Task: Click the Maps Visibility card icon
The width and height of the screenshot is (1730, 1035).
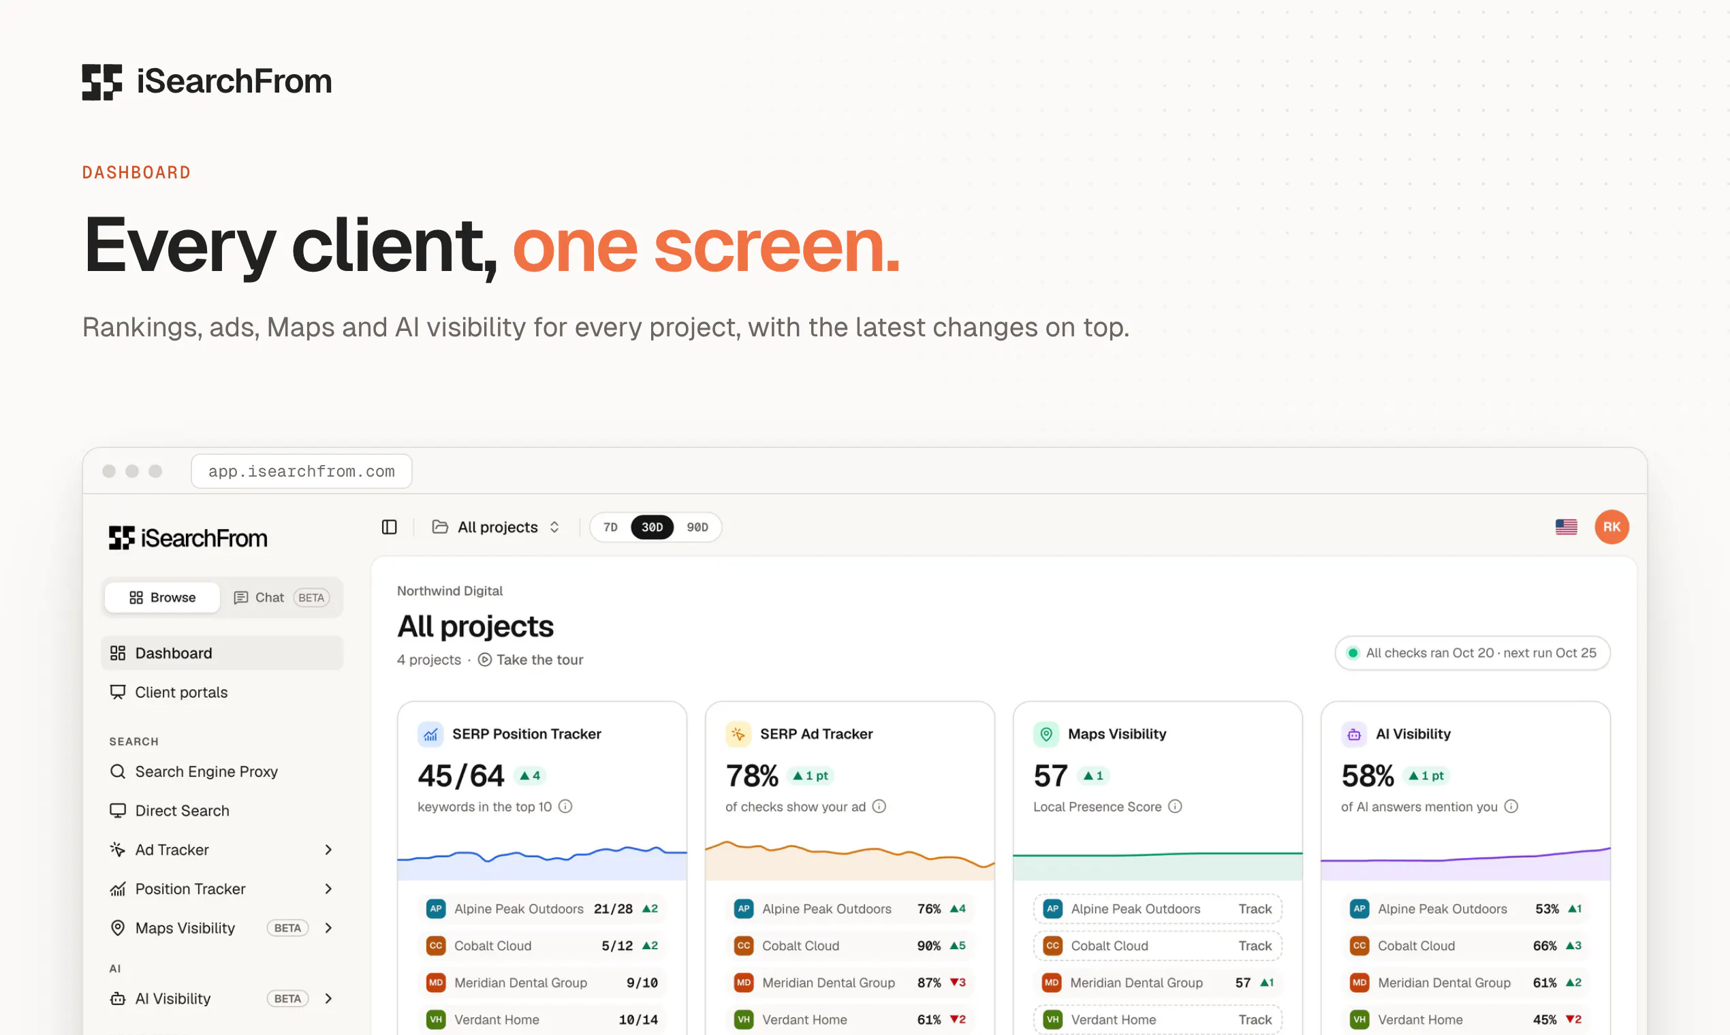Action: (x=1045, y=735)
